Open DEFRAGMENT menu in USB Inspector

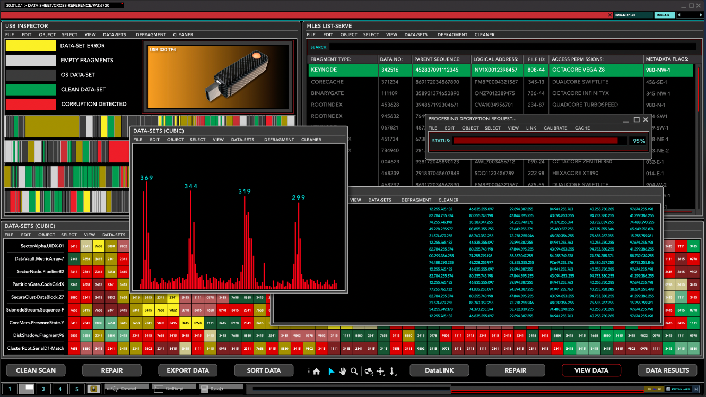[151, 34]
